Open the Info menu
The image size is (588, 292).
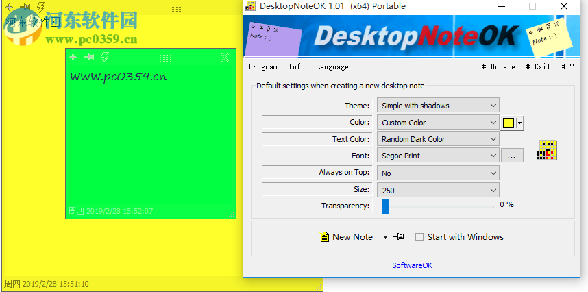click(296, 66)
